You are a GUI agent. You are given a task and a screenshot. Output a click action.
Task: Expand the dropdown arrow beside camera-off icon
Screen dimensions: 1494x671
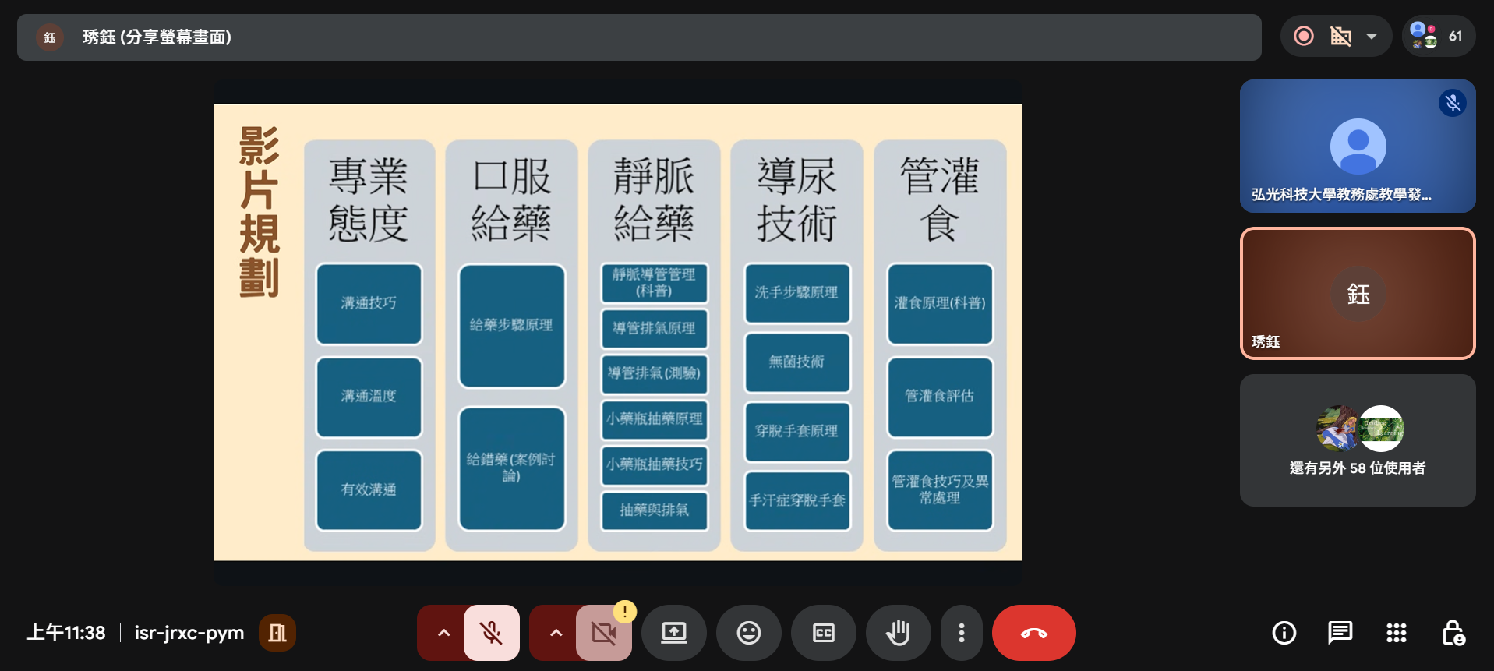[x=1372, y=36]
